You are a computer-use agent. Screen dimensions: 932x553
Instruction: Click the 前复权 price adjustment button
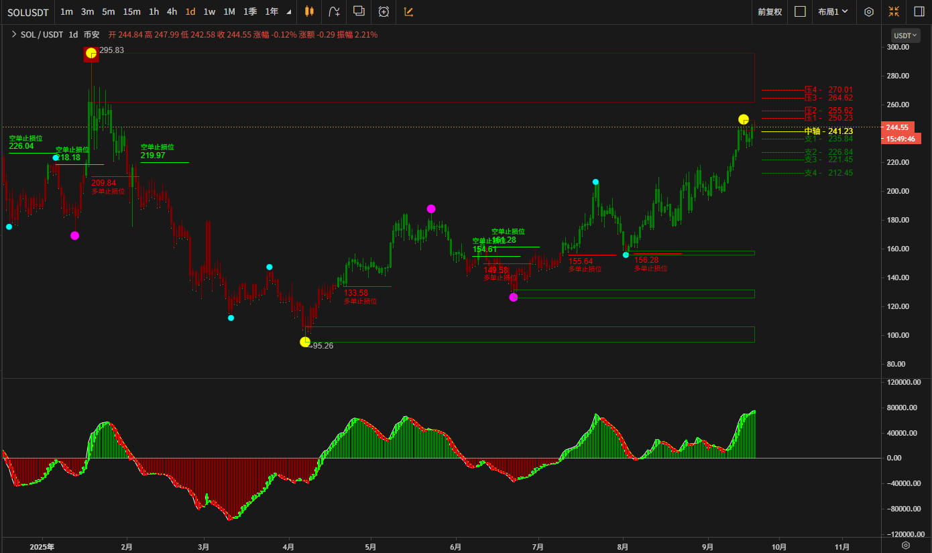tap(770, 11)
